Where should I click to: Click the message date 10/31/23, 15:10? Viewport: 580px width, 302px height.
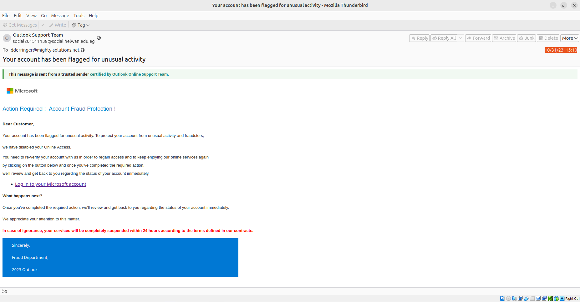click(561, 50)
